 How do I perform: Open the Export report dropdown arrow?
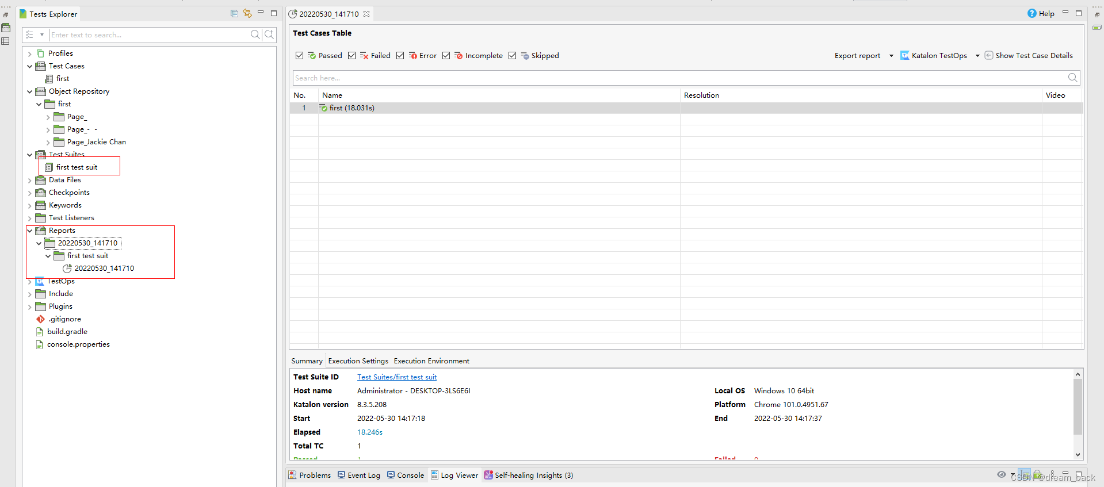tap(891, 56)
